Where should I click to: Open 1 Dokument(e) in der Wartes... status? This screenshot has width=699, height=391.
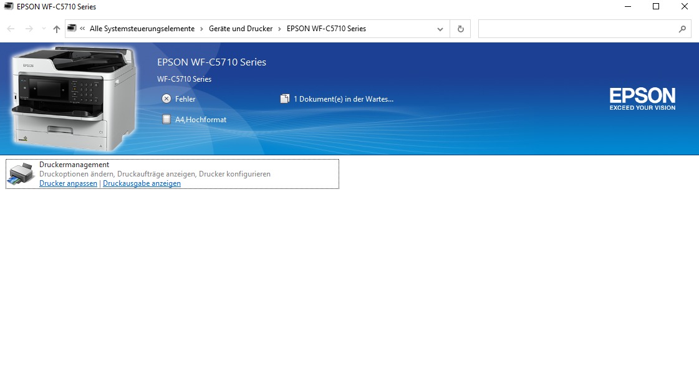[344, 99]
